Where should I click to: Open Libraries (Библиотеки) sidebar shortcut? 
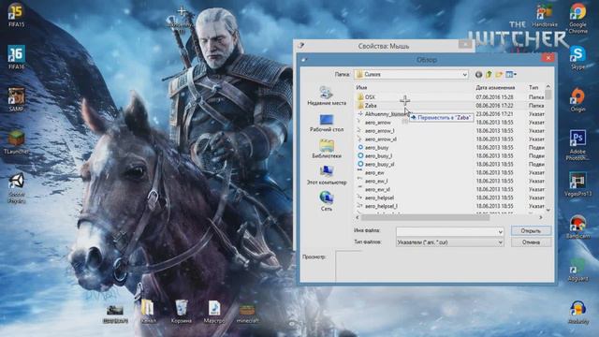pyautogui.click(x=327, y=149)
